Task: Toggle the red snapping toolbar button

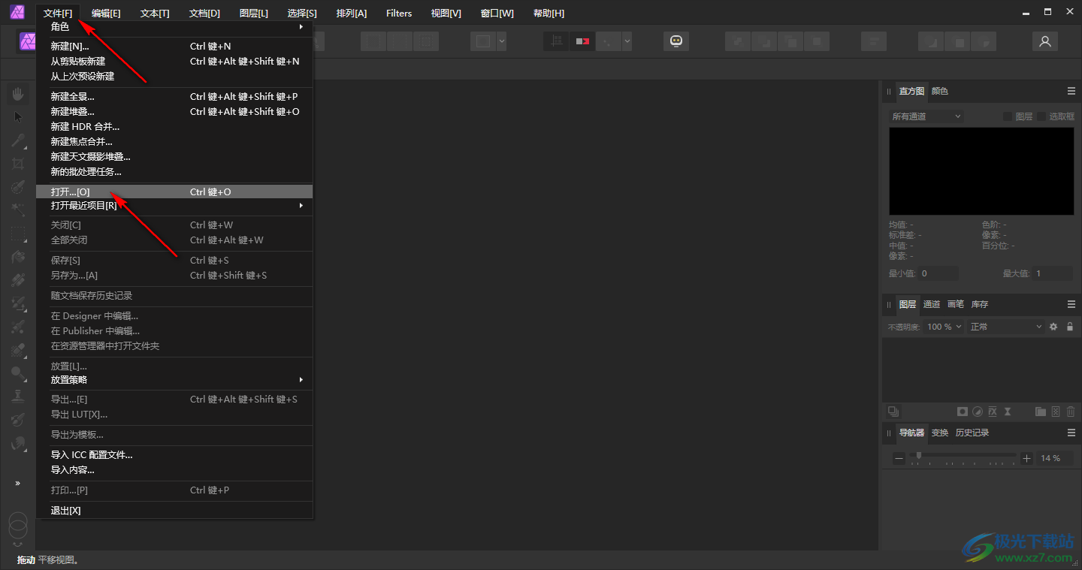Action: click(582, 42)
